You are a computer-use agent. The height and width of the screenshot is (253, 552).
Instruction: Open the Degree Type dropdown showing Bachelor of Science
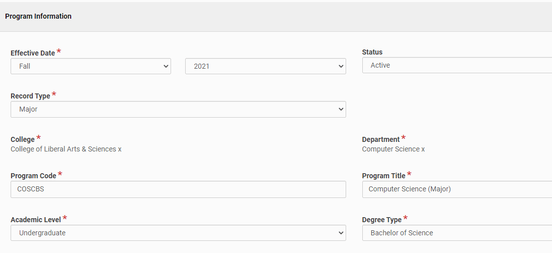point(457,233)
